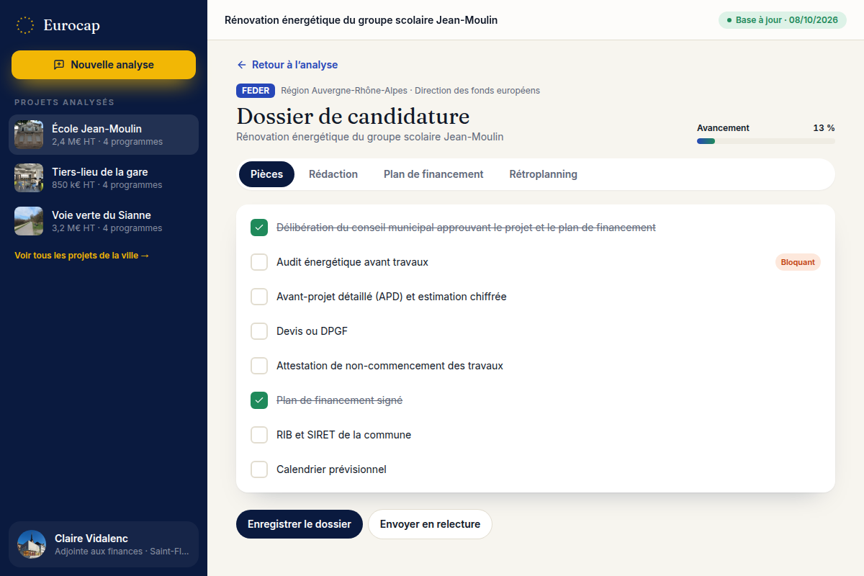Click the Claire Vidalenc name in the profile card

(x=91, y=539)
